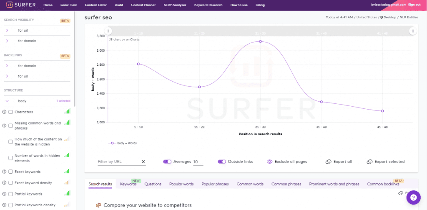This screenshot has width=427, height=210.
Task: Click the left sidebar scrollbar
Action: coord(75,58)
